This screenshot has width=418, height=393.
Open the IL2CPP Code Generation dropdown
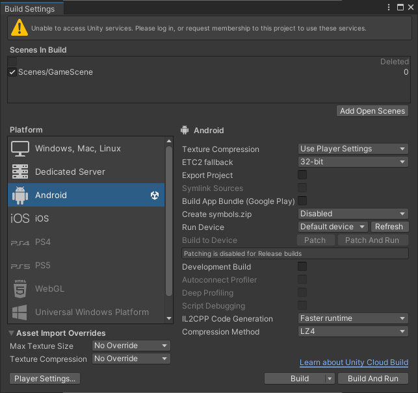click(353, 318)
